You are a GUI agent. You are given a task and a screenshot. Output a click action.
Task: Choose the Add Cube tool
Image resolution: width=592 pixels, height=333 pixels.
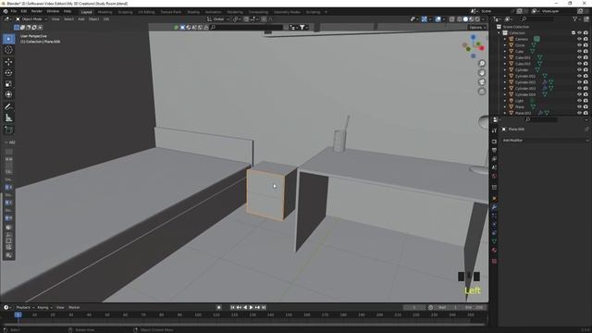tap(8, 130)
